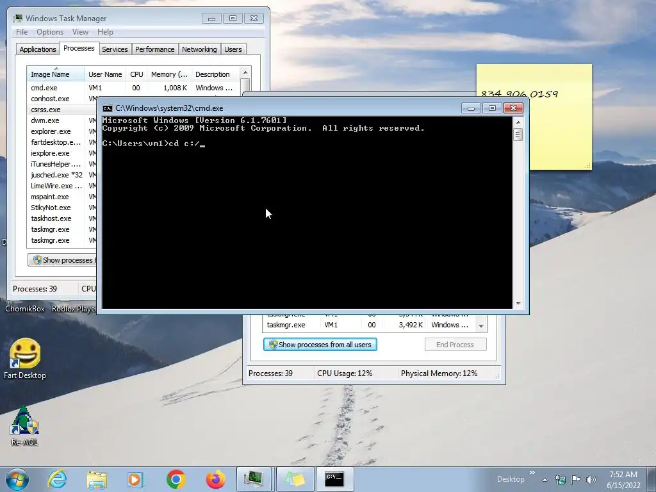The height and width of the screenshot is (492, 656).
Task: Launch Internet Explorer from the taskbar
Action: click(57, 479)
